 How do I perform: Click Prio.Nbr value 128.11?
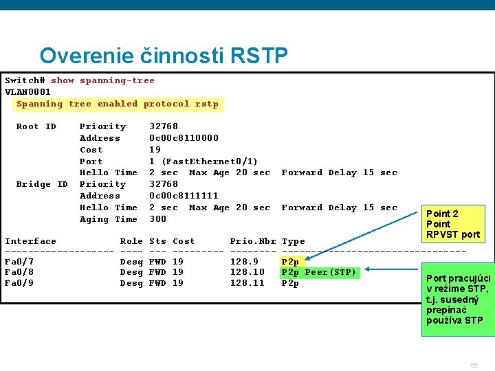tap(247, 282)
